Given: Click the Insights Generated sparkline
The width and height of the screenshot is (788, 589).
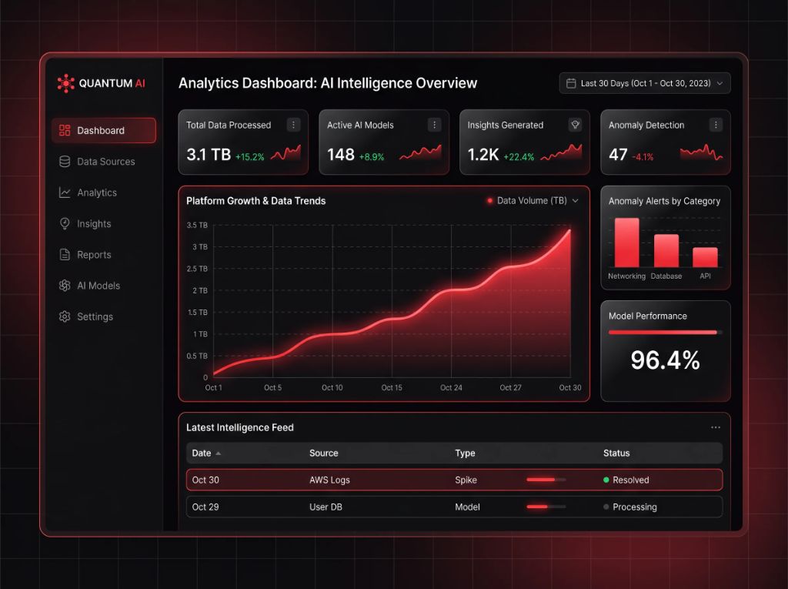Looking at the screenshot, I should click(561, 153).
